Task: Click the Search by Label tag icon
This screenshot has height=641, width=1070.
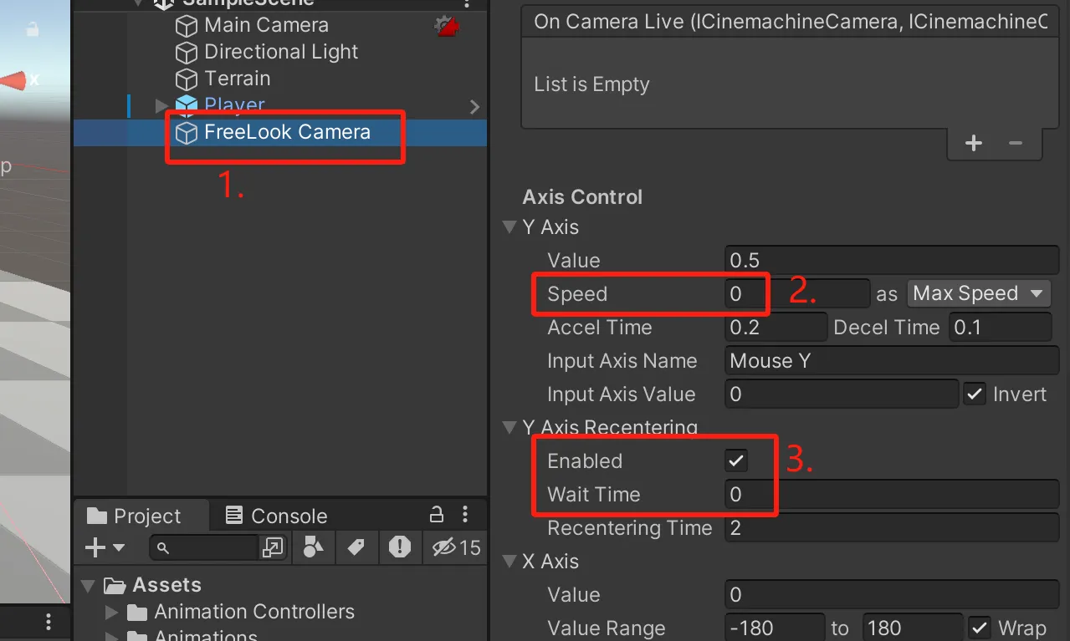Action: coord(356,547)
